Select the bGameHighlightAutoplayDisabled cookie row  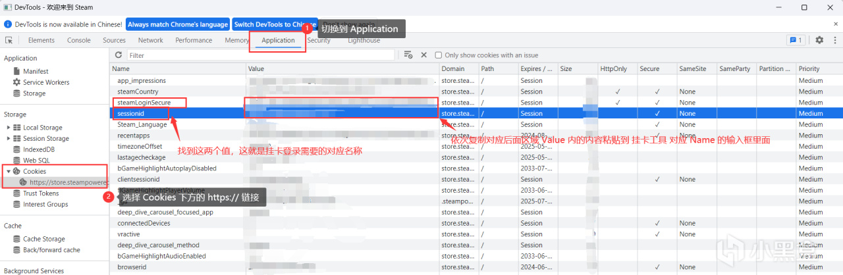click(x=476, y=168)
